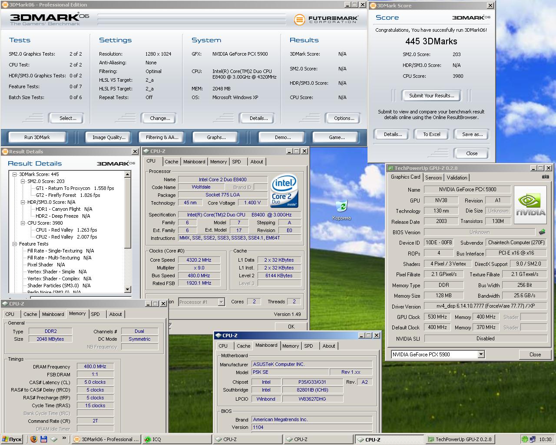Select the Pixel Shader N/A row
The image size is (556, 445).
[46, 265]
